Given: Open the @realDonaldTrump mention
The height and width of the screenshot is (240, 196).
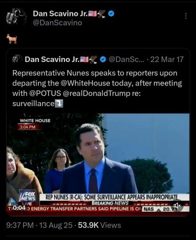Looking at the screenshot, I should coord(97,93).
